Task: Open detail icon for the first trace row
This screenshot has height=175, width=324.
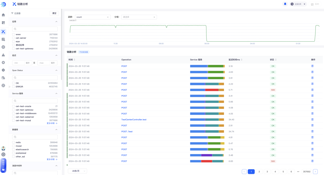Action: click(312, 66)
